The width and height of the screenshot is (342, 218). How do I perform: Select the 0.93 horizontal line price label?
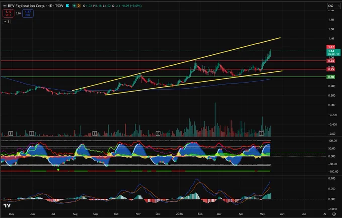point(331,61)
